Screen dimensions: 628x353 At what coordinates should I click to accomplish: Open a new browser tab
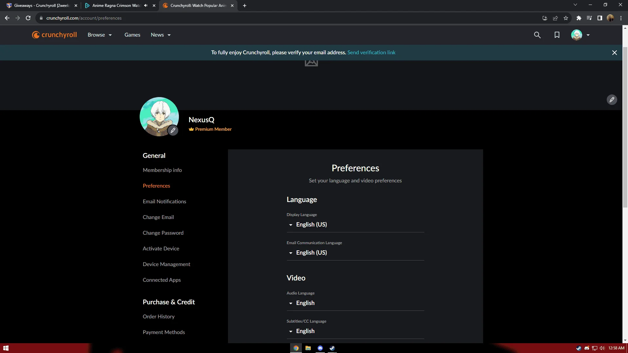[x=244, y=6]
